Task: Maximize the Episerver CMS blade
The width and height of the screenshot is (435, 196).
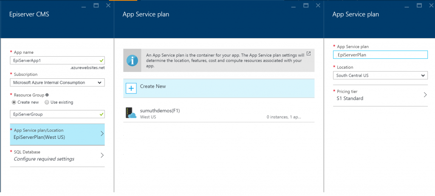Action: 96,6
